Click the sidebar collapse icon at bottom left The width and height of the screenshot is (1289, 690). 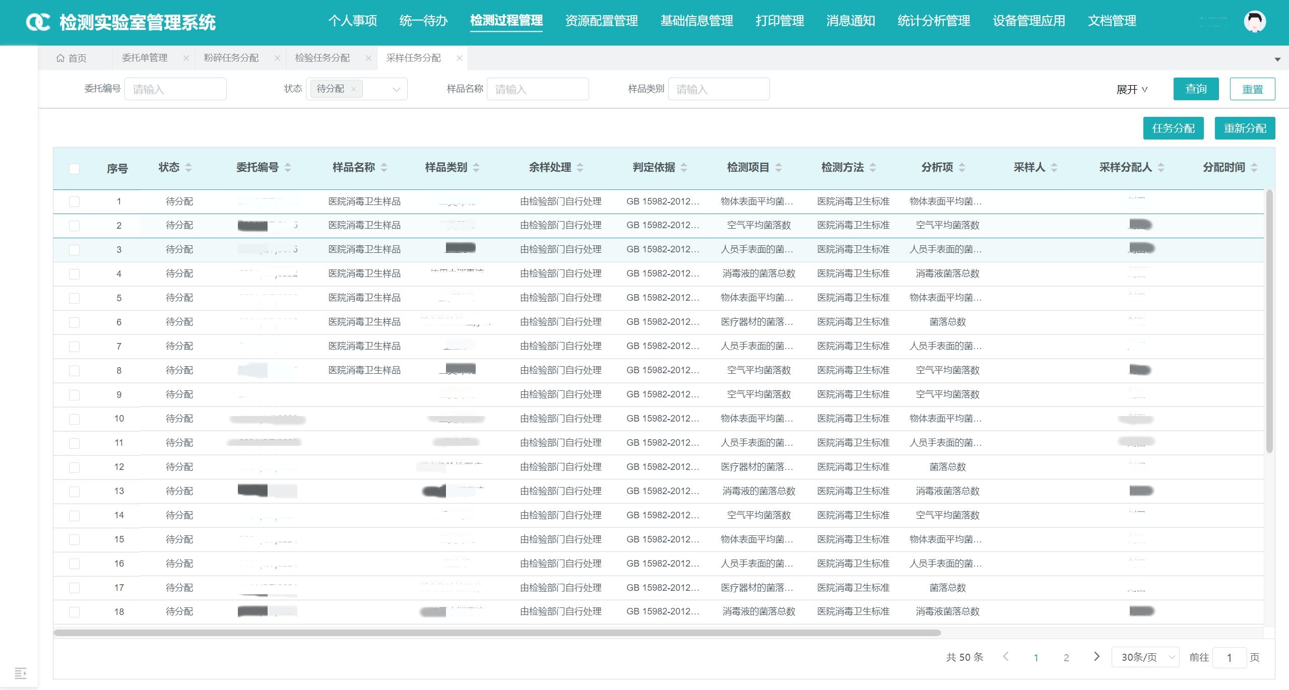20,673
